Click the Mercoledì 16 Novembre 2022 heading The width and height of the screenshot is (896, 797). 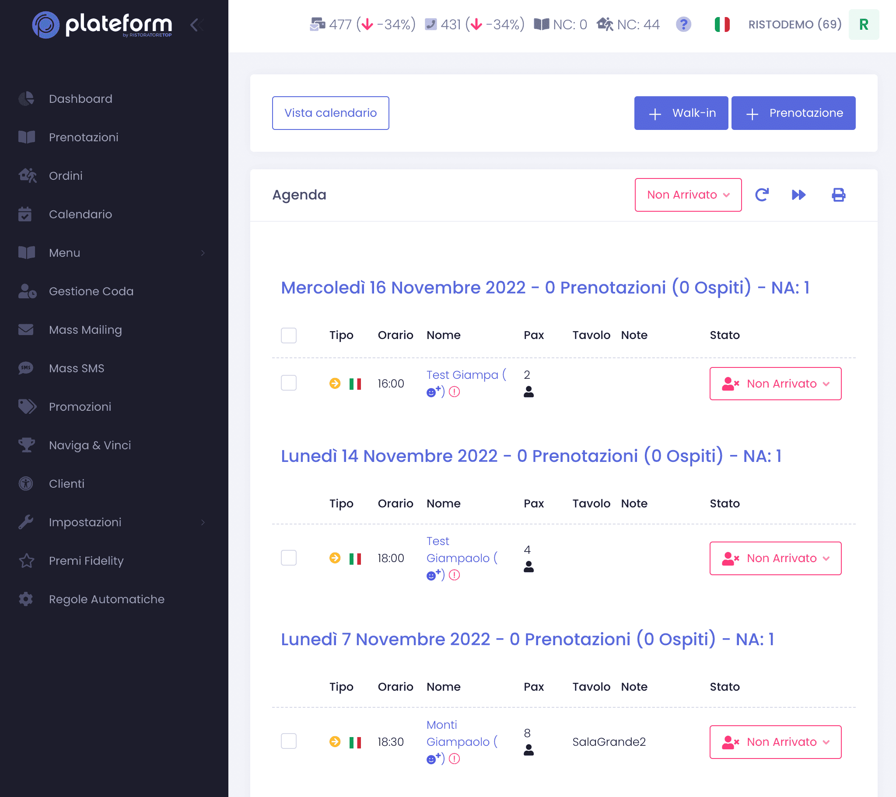(545, 288)
